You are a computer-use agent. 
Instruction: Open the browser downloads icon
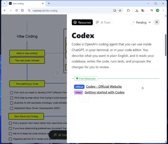pos(137,11)
